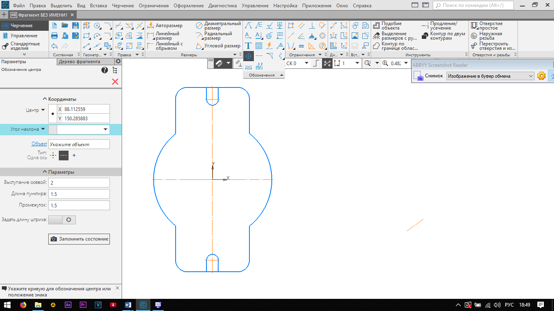Choose Наружная резьба tool
Image resolution: width=554 pixels, height=311 pixels.
click(487, 36)
